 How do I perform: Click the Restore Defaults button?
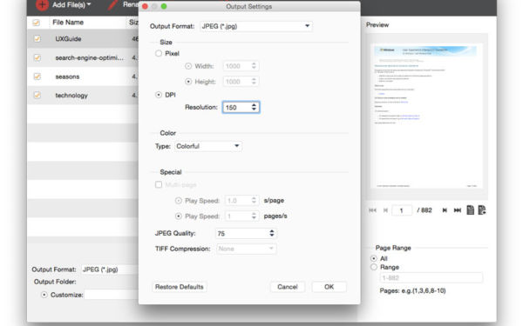[180, 287]
